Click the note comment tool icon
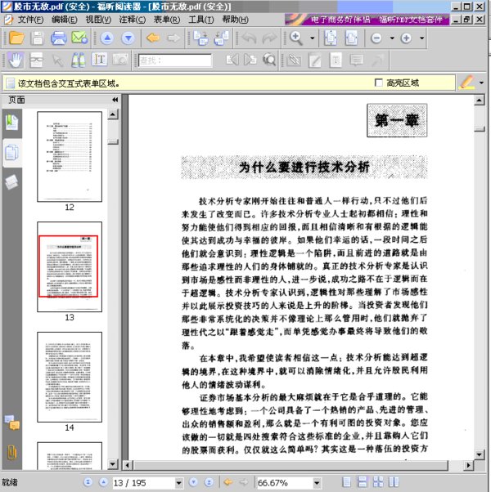 [x=357, y=60]
